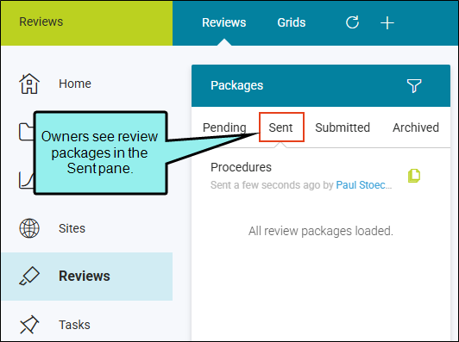459x342 pixels.
Task: Click the partially hidden chart icon in sidebar
Action: [x=27, y=180]
